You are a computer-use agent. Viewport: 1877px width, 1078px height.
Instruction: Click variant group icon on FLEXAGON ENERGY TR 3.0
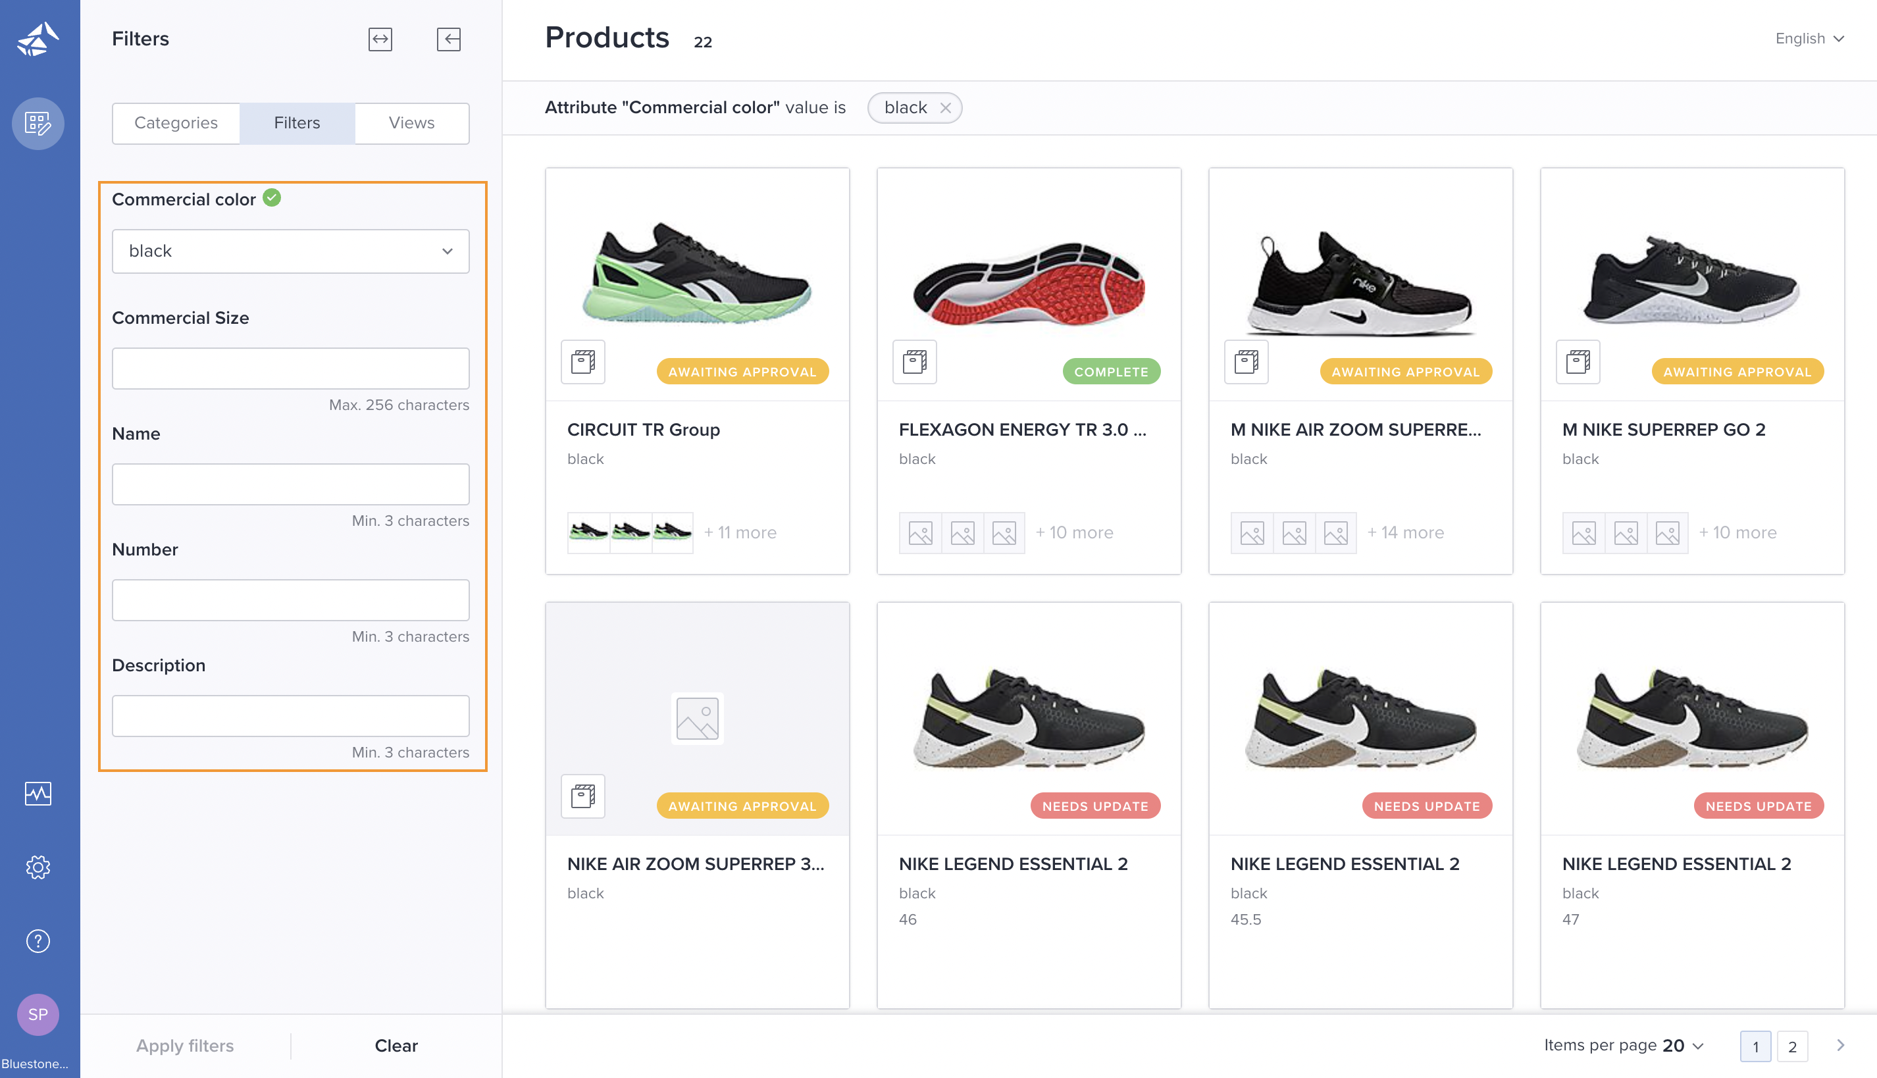[914, 362]
